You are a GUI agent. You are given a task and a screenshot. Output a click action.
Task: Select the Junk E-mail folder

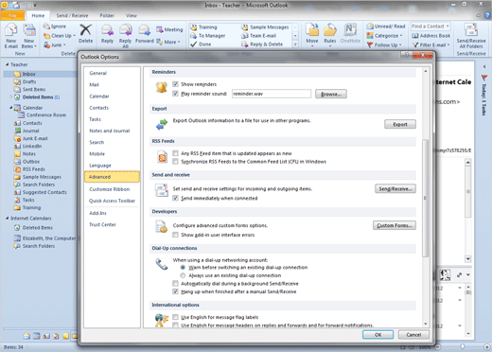point(35,138)
